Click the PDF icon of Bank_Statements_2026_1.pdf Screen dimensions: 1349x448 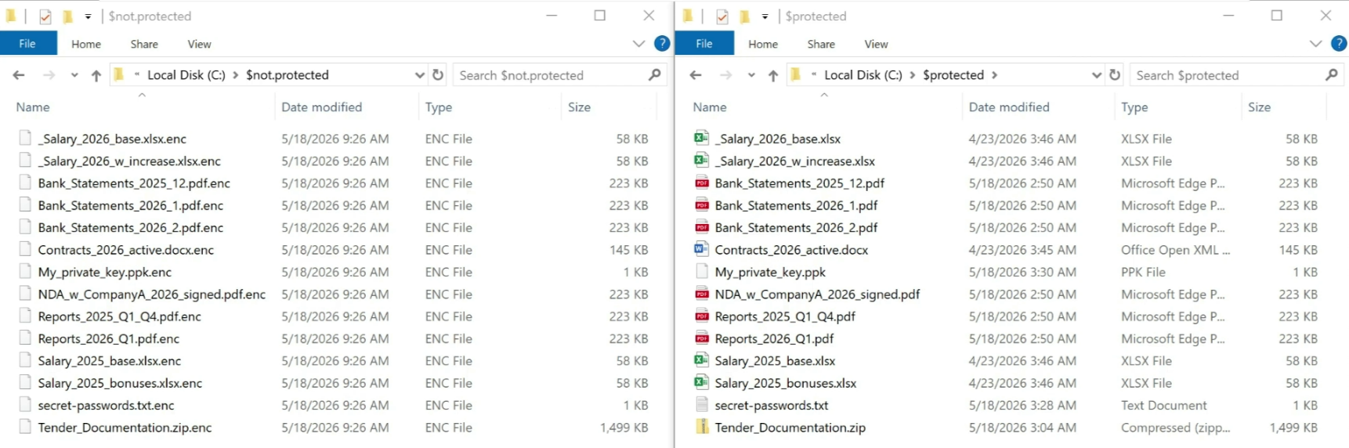701,205
